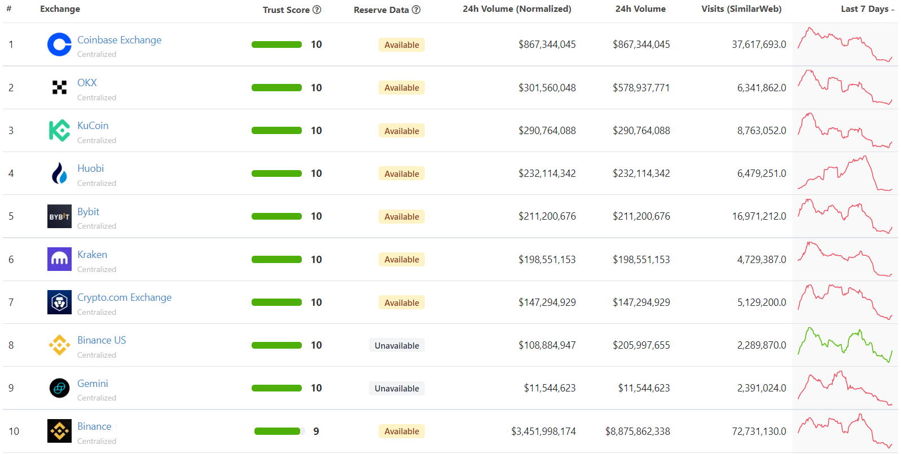Click visits value 37,617,693.0
This screenshot has height=454, width=901.
click(759, 44)
